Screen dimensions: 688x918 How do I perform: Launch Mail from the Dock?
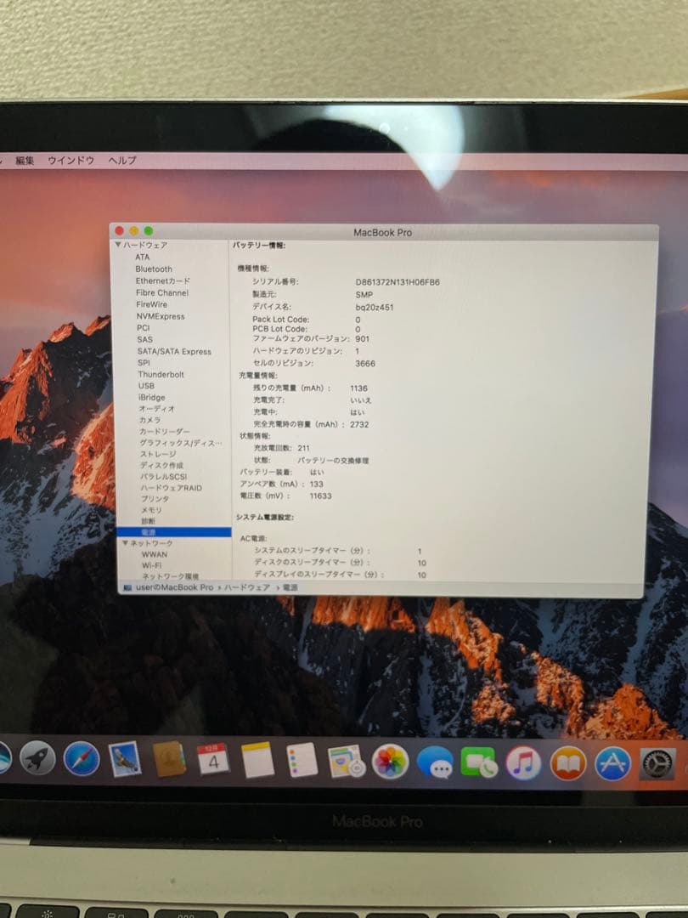point(123,763)
